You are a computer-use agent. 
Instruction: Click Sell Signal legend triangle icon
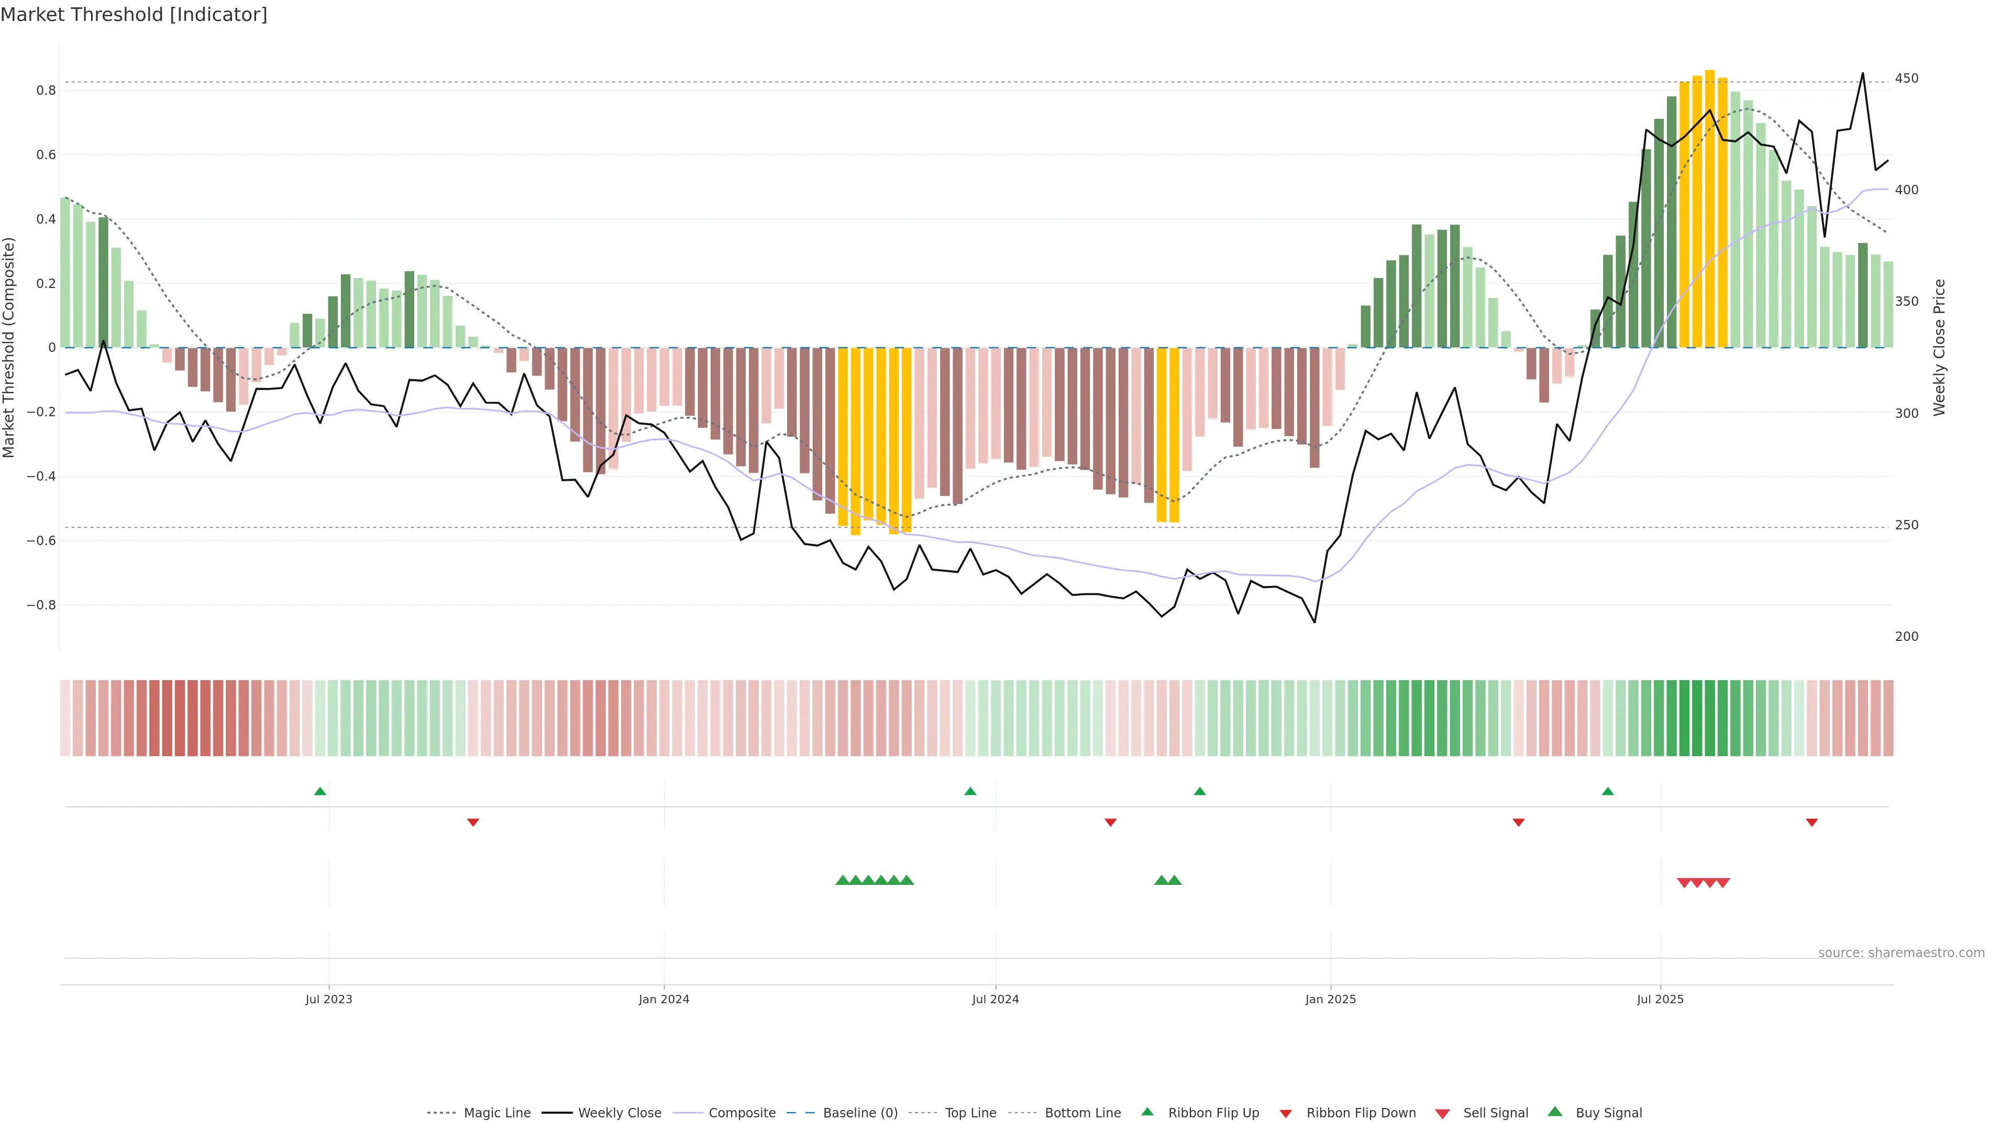[x=1442, y=1113]
